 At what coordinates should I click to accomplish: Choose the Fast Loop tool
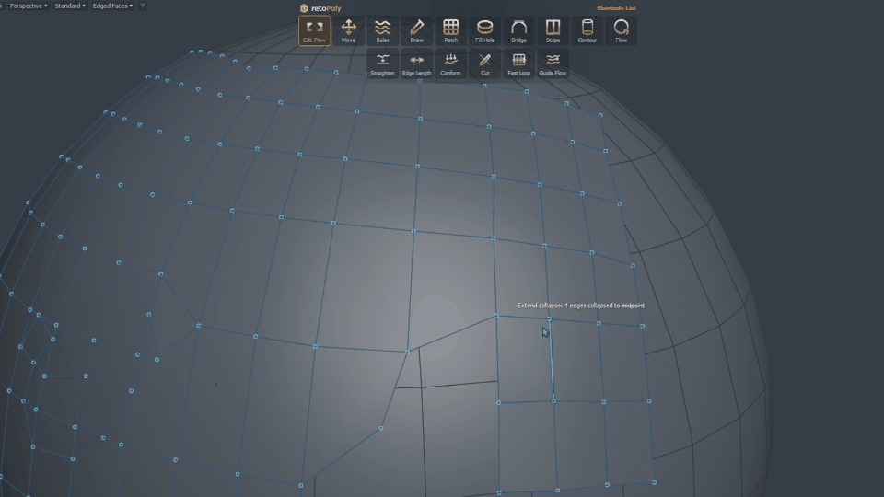(x=518, y=64)
